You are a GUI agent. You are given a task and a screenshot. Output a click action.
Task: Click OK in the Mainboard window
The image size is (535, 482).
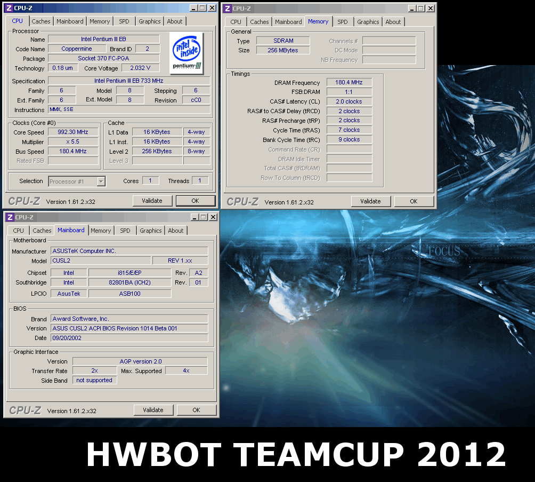pyautogui.click(x=197, y=410)
